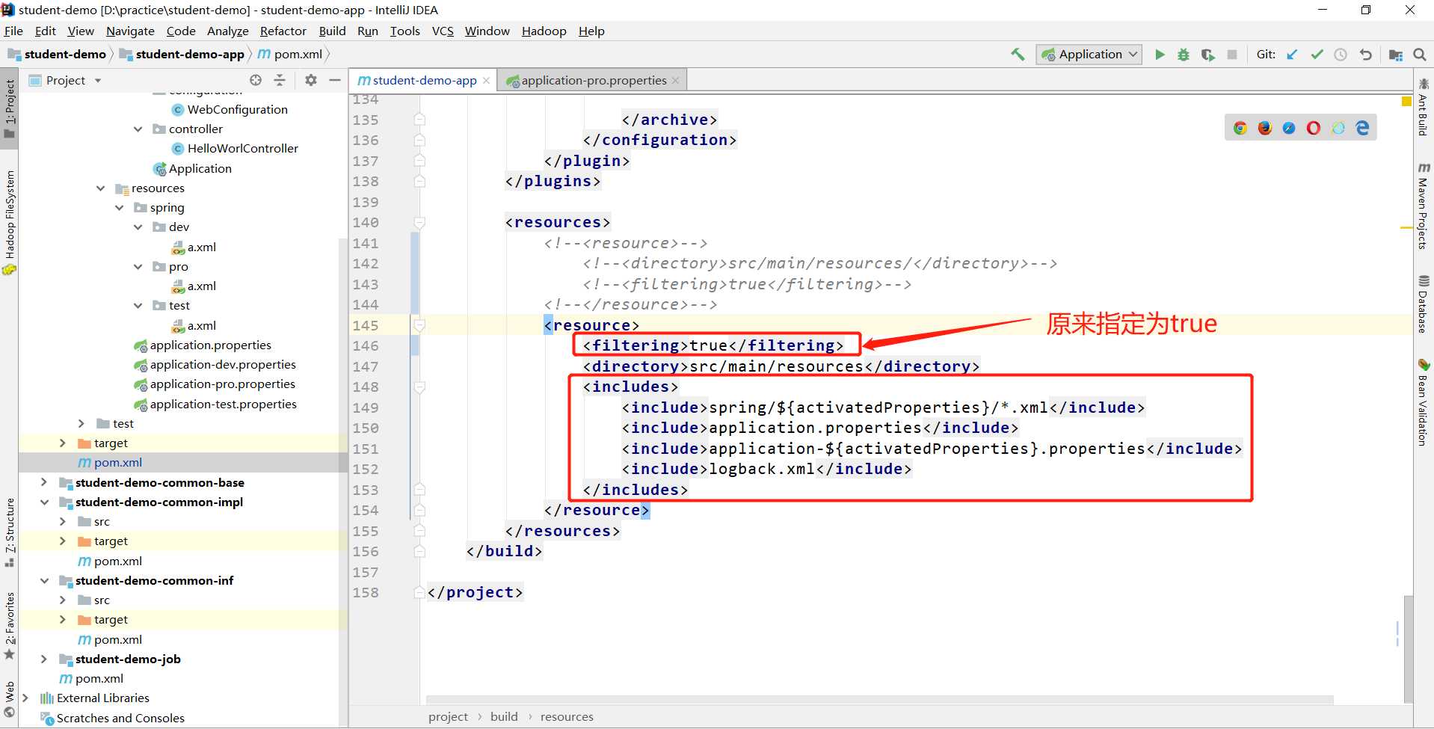
Task: Open Project panel settings gear
Action: click(x=311, y=80)
